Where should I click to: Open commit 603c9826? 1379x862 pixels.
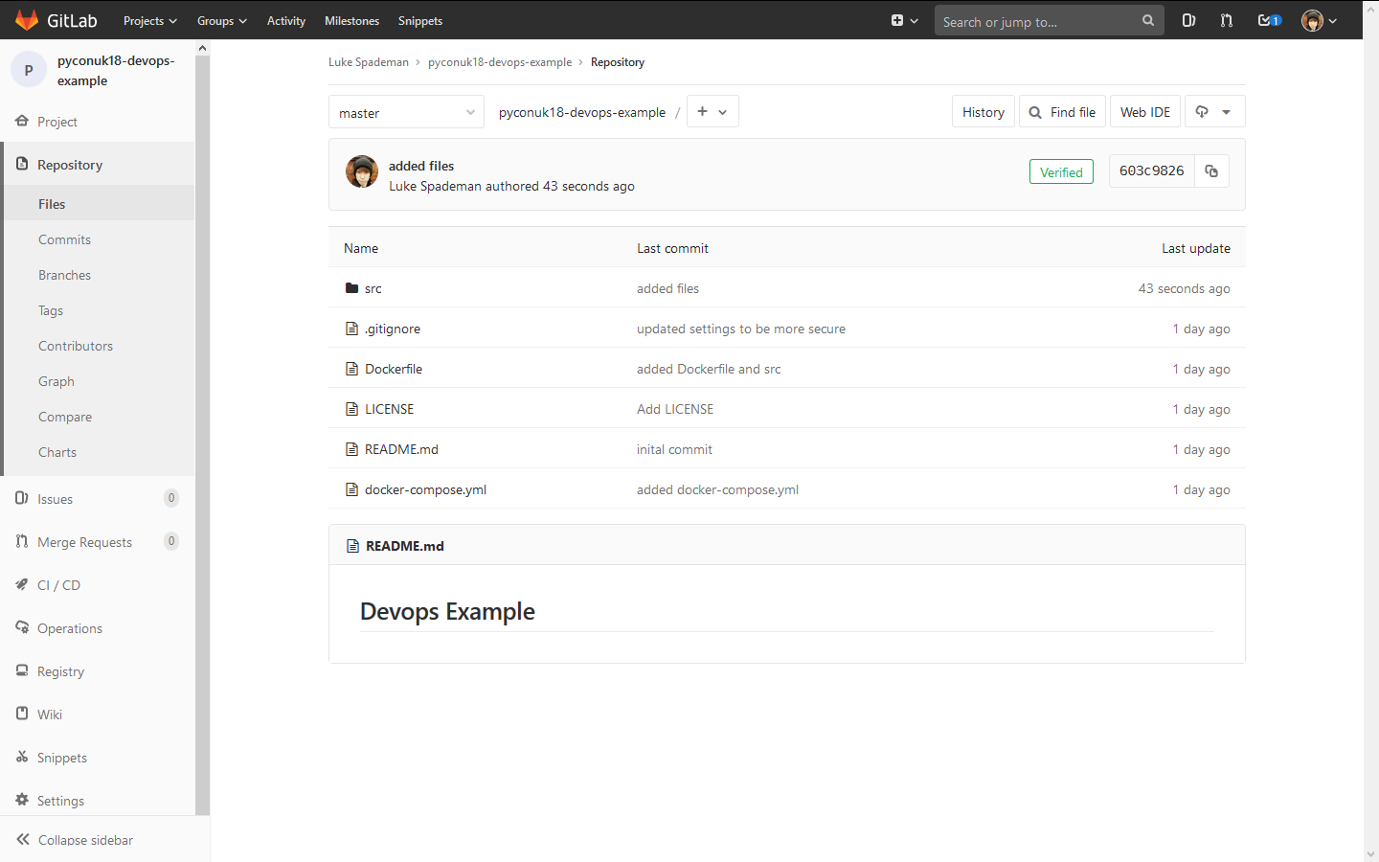point(1152,170)
